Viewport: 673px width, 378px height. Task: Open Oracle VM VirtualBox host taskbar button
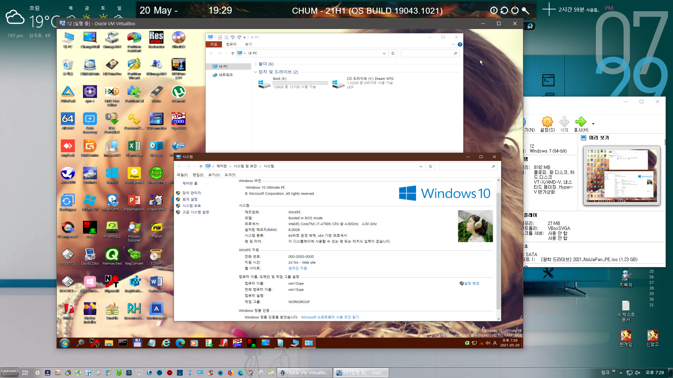[305, 373]
